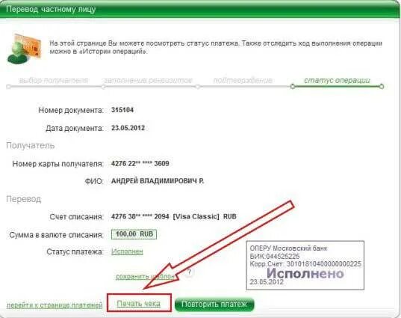Click the help question mark icon
401x318 pixels.
coord(189,272)
